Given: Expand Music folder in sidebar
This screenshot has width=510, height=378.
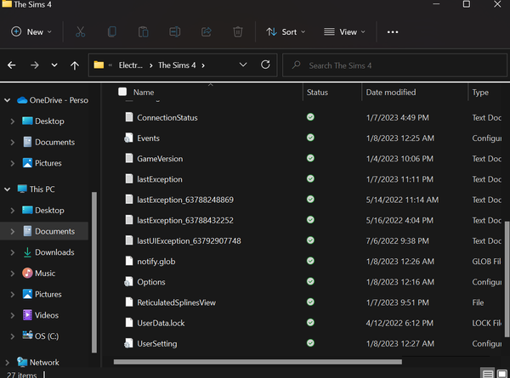Looking at the screenshot, I should coord(13,274).
